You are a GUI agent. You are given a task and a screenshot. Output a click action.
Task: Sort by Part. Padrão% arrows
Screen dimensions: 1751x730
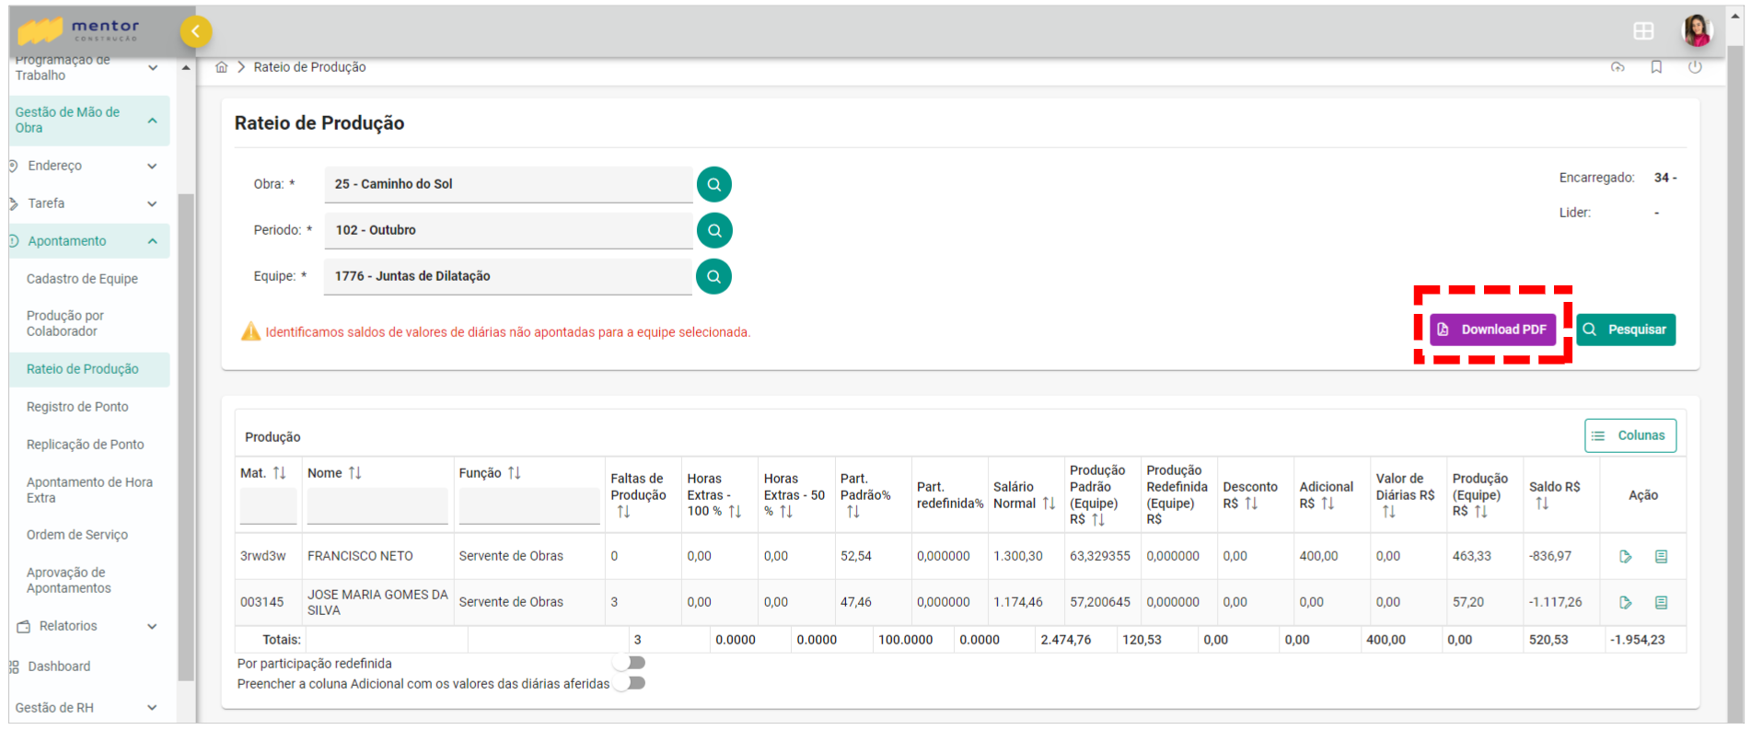pyautogui.click(x=853, y=512)
